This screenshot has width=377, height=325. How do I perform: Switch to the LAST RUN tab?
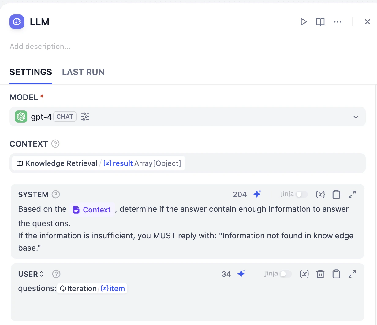tap(83, 72)
